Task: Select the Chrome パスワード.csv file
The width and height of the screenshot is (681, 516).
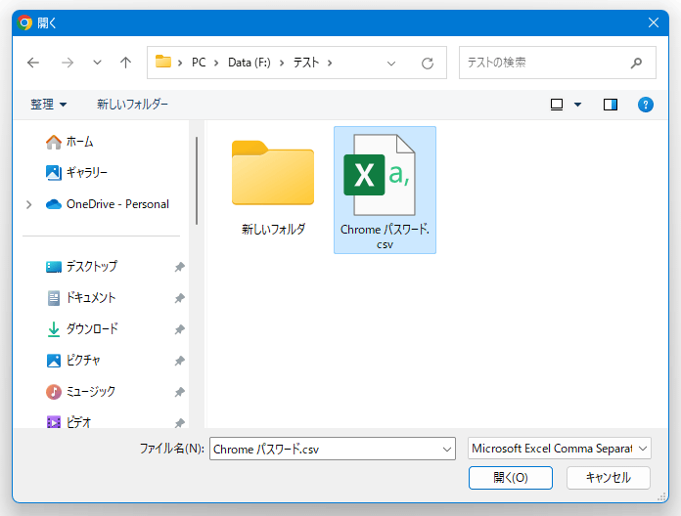Action: tap(385, 190)
